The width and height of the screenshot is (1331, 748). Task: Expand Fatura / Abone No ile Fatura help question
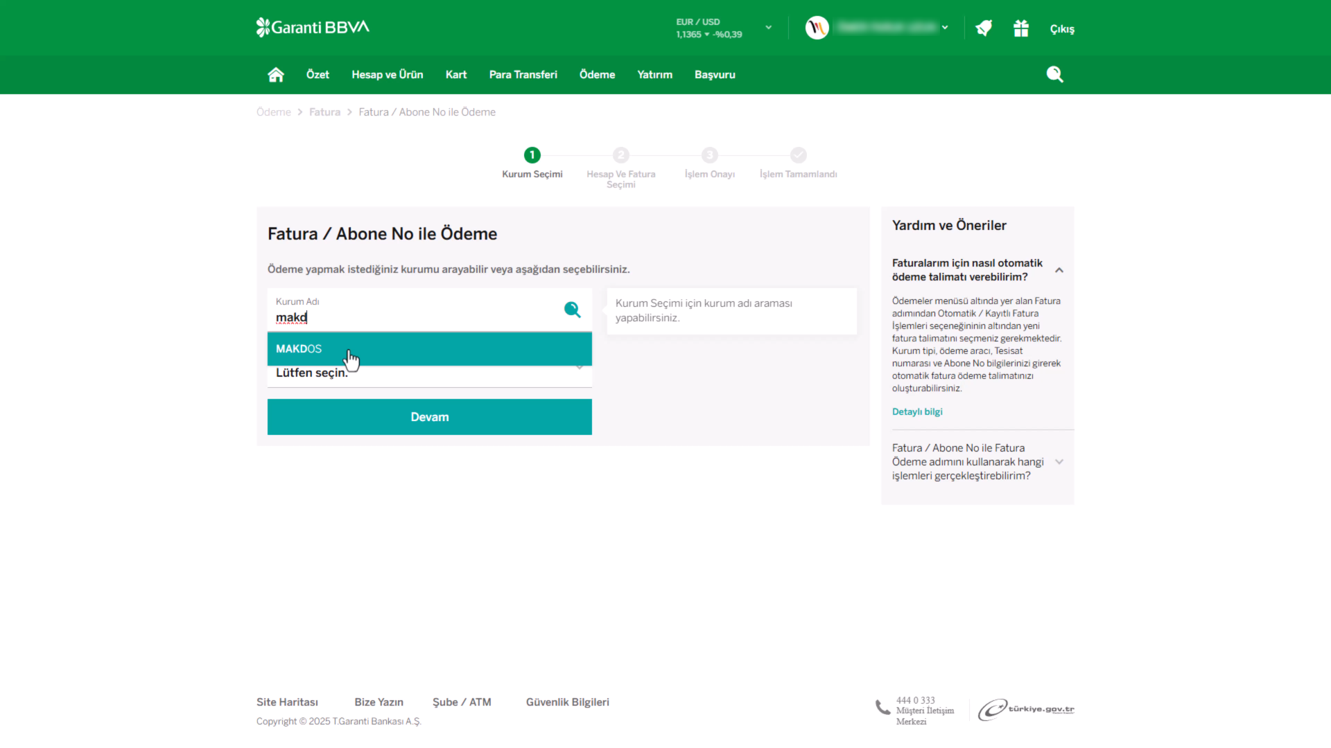click(1059, 462)
